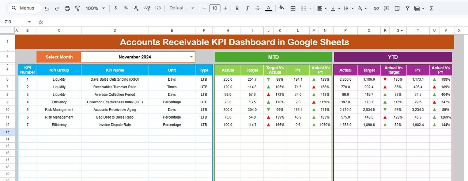Open the Select Month dropdown showing November 2024
The width and height of the screenshot is (468, 181).
[191, 57]
